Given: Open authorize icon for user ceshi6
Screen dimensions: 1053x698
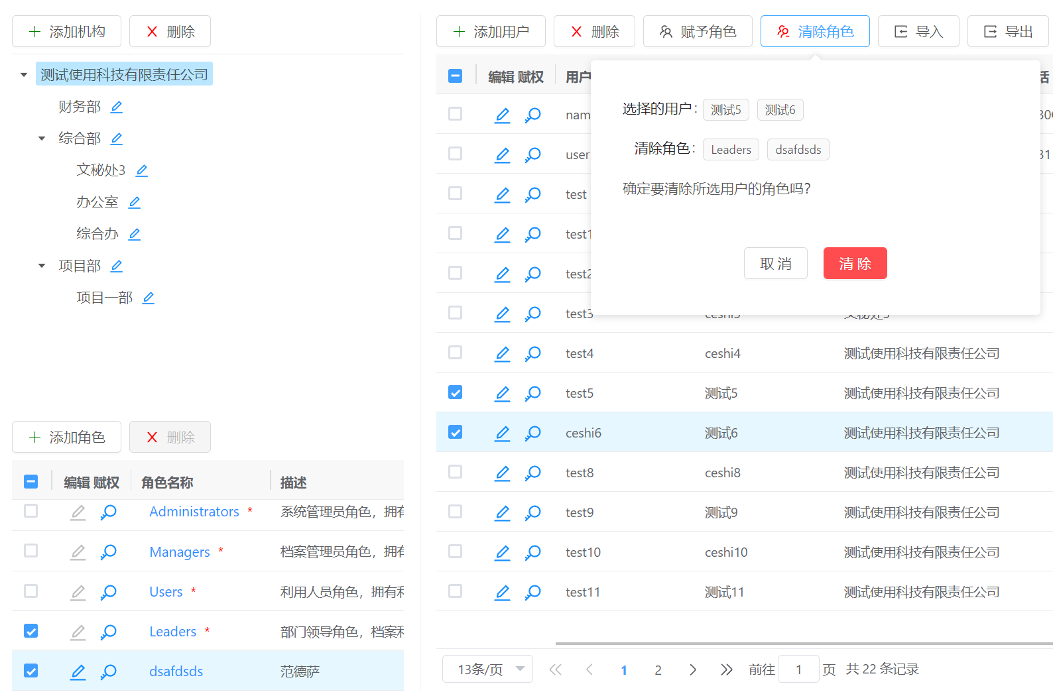Looking at the screenshot, I should click(x=532, y=433).
